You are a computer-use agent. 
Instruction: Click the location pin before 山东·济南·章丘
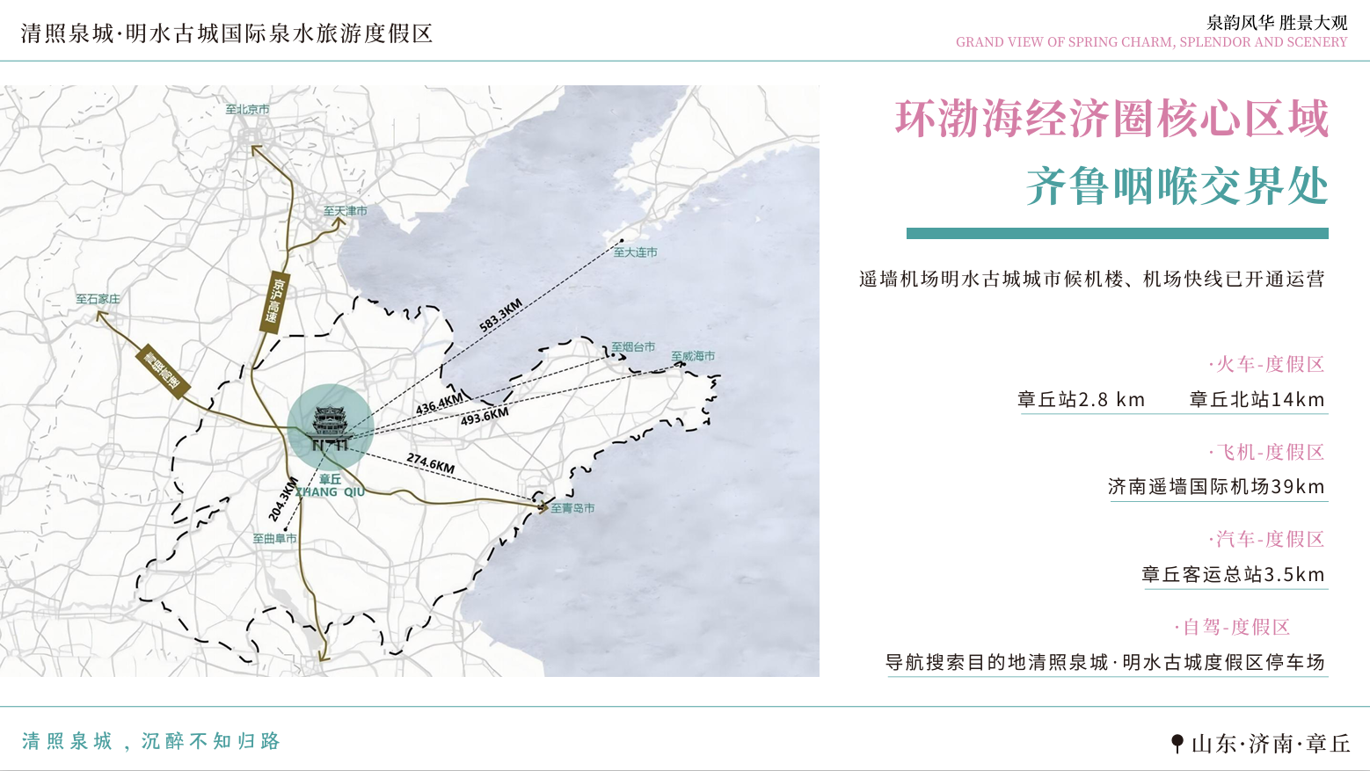coord(1177,744)
